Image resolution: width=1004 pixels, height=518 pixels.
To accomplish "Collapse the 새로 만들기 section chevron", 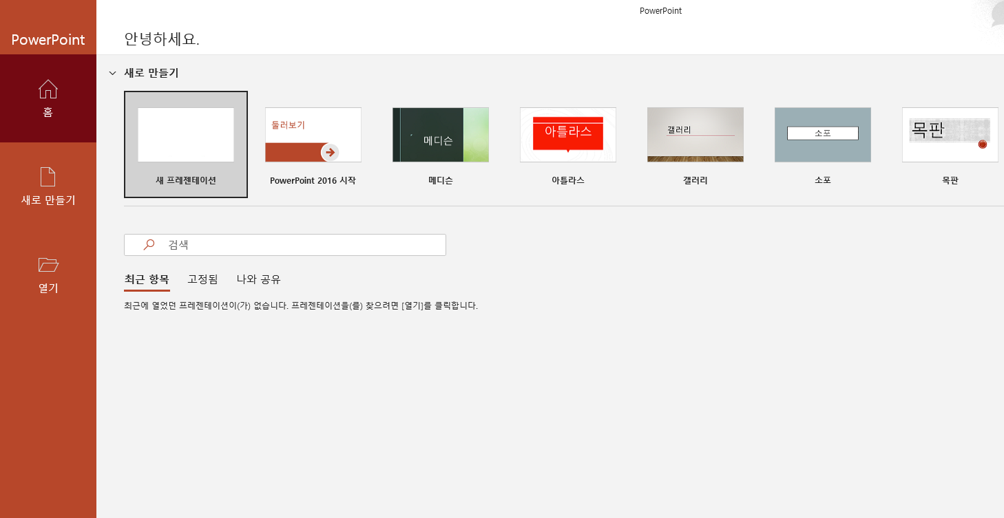I will tap(112, 73).
